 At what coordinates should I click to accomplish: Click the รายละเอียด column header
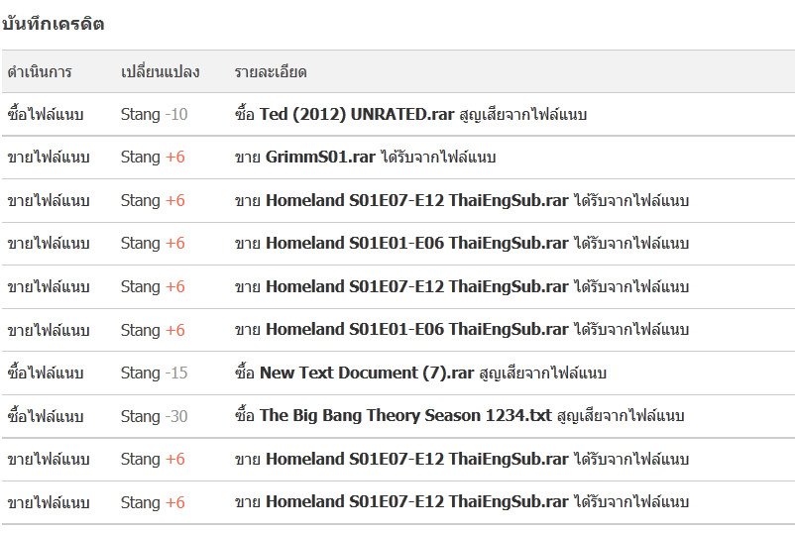[x=271, y=71]
